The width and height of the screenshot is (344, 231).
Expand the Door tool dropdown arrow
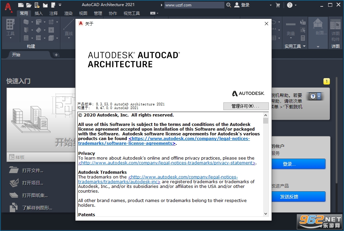tap(32, 30)
